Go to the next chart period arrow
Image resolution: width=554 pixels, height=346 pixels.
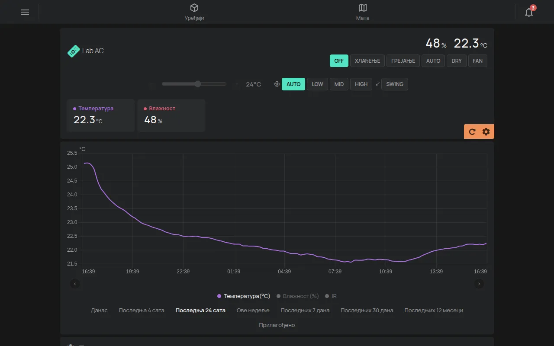(479, 284)
